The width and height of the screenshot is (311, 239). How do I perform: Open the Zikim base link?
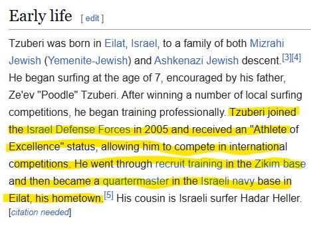[280, 164]
